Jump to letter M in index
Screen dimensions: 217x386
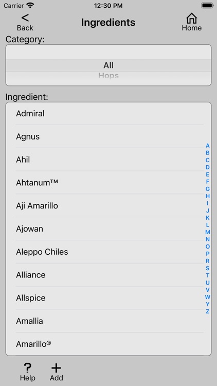[x=208, y=232]
